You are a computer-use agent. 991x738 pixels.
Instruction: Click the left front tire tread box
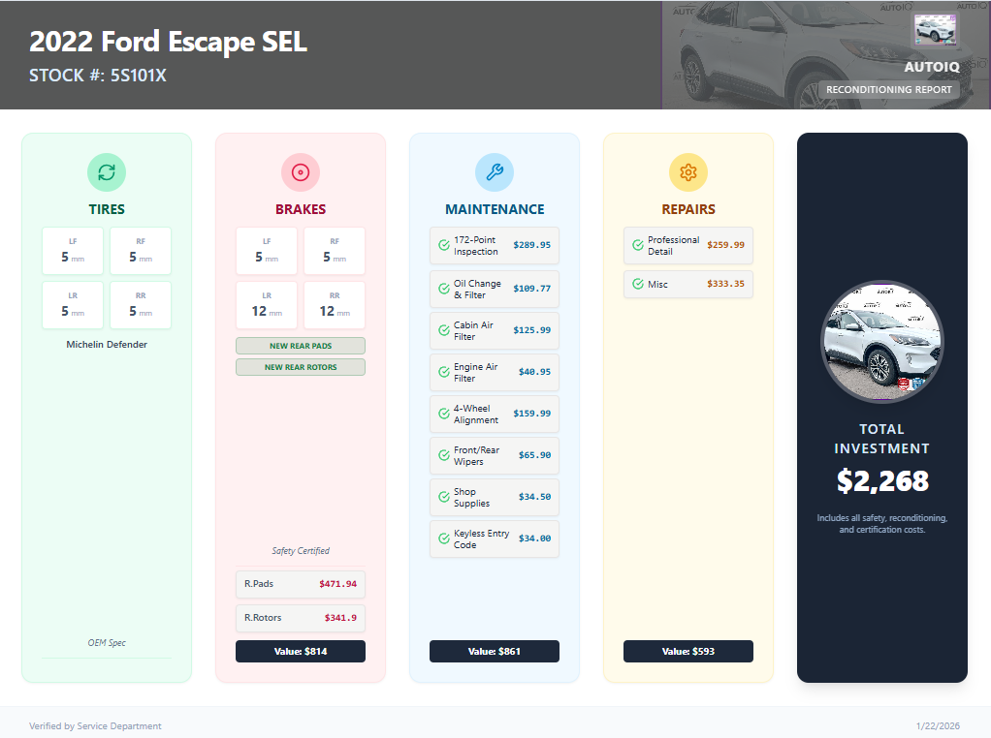click(73, 251)
